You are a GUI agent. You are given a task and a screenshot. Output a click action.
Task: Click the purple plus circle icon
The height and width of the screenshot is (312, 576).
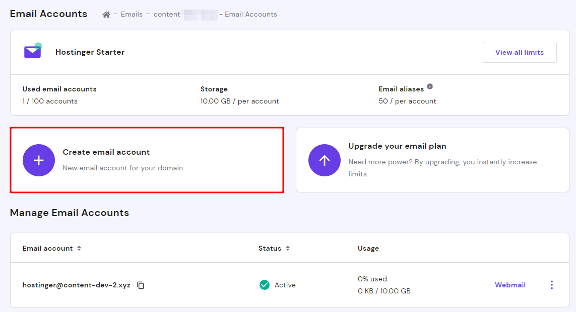39,160
